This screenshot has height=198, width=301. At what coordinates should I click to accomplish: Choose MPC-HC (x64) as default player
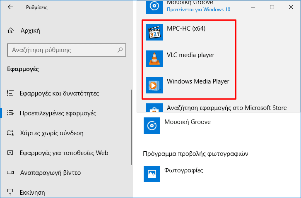click(189, 32)
